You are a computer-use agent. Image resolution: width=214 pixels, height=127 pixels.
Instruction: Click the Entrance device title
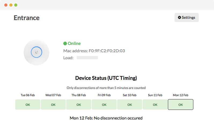tap(27, 18)
